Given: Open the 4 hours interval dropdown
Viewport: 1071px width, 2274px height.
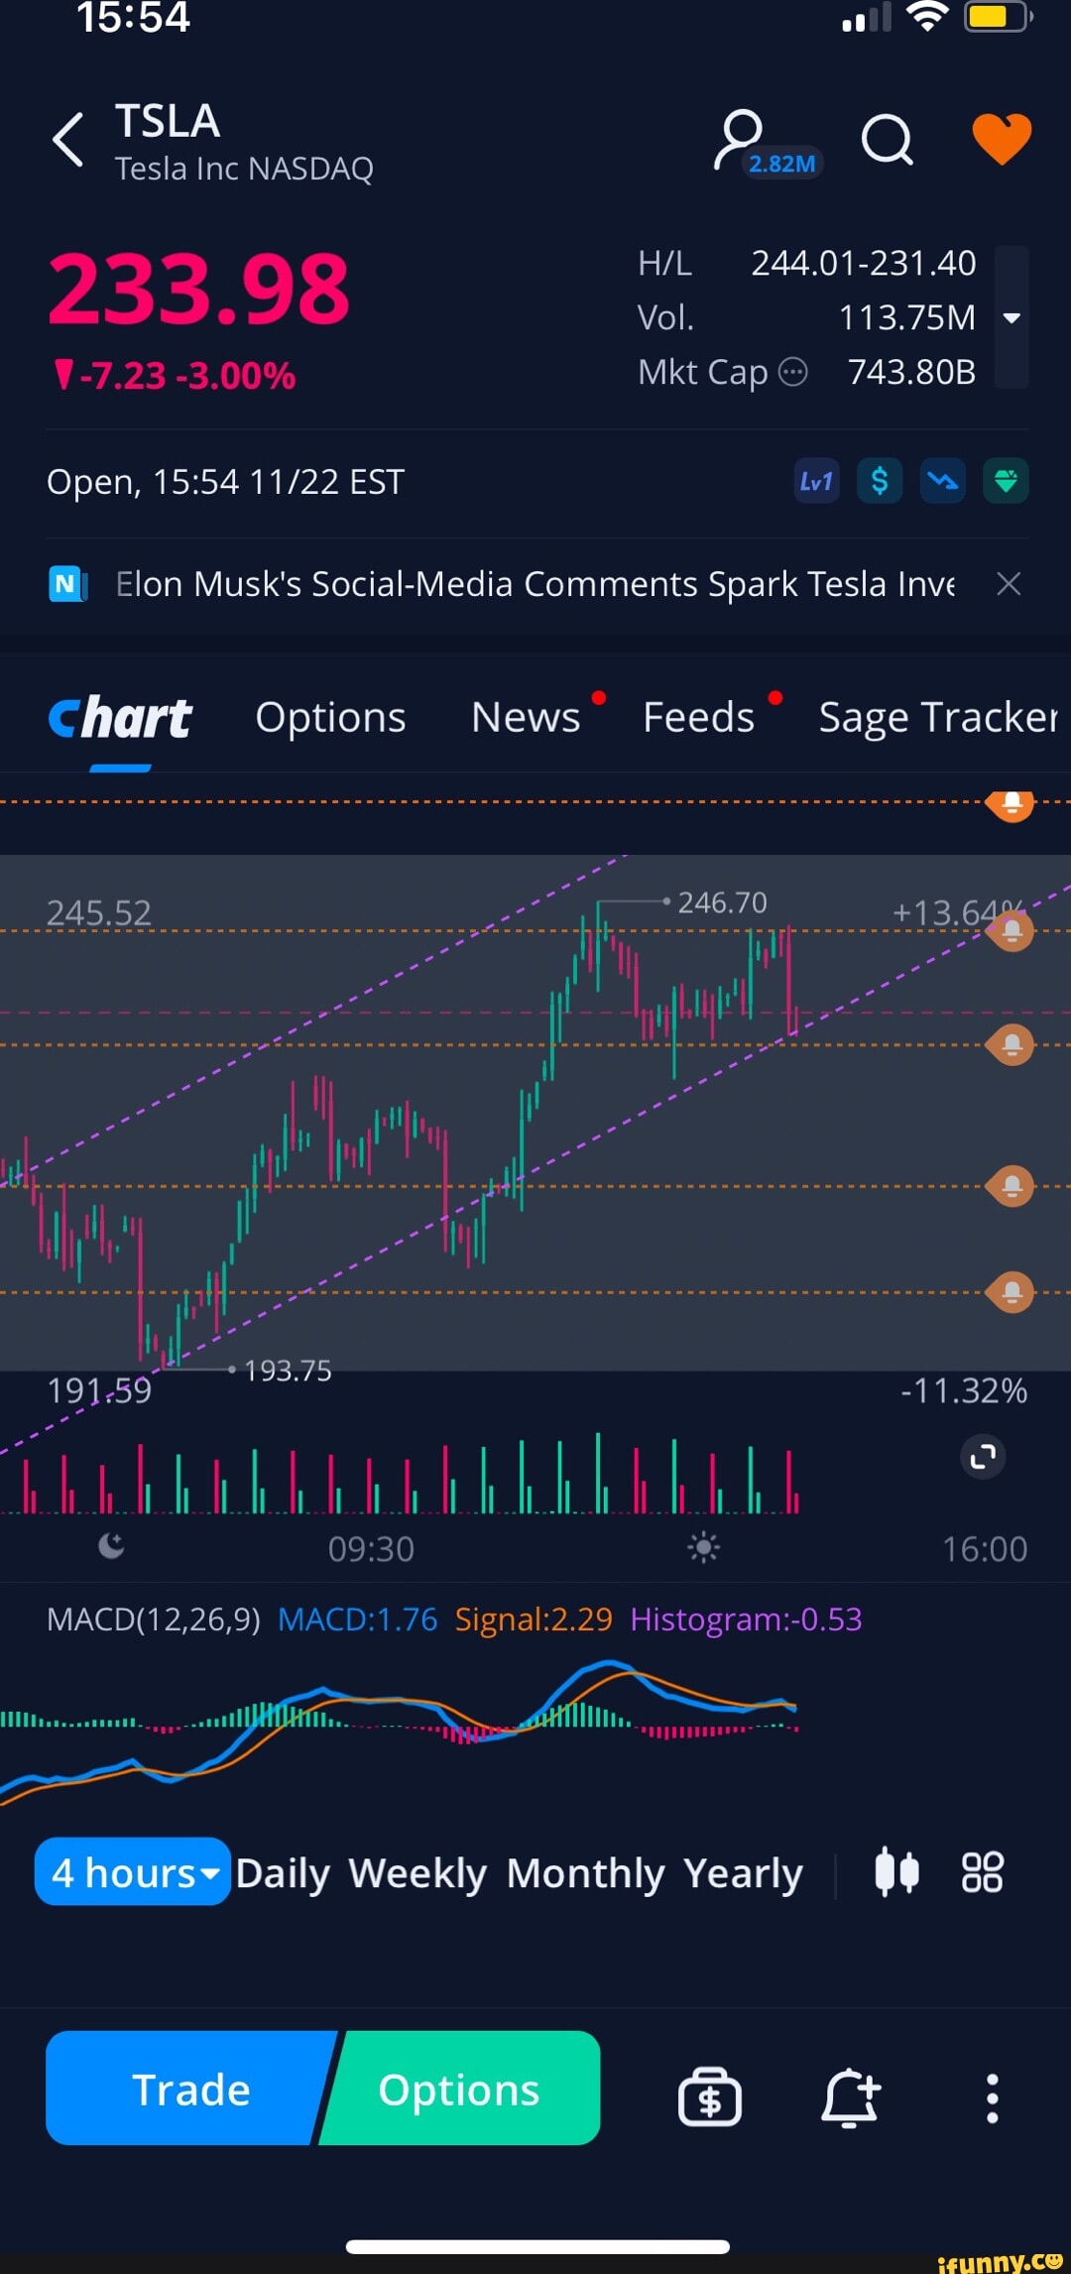Looking at the screenshot, I should [x=133, y=1872].
